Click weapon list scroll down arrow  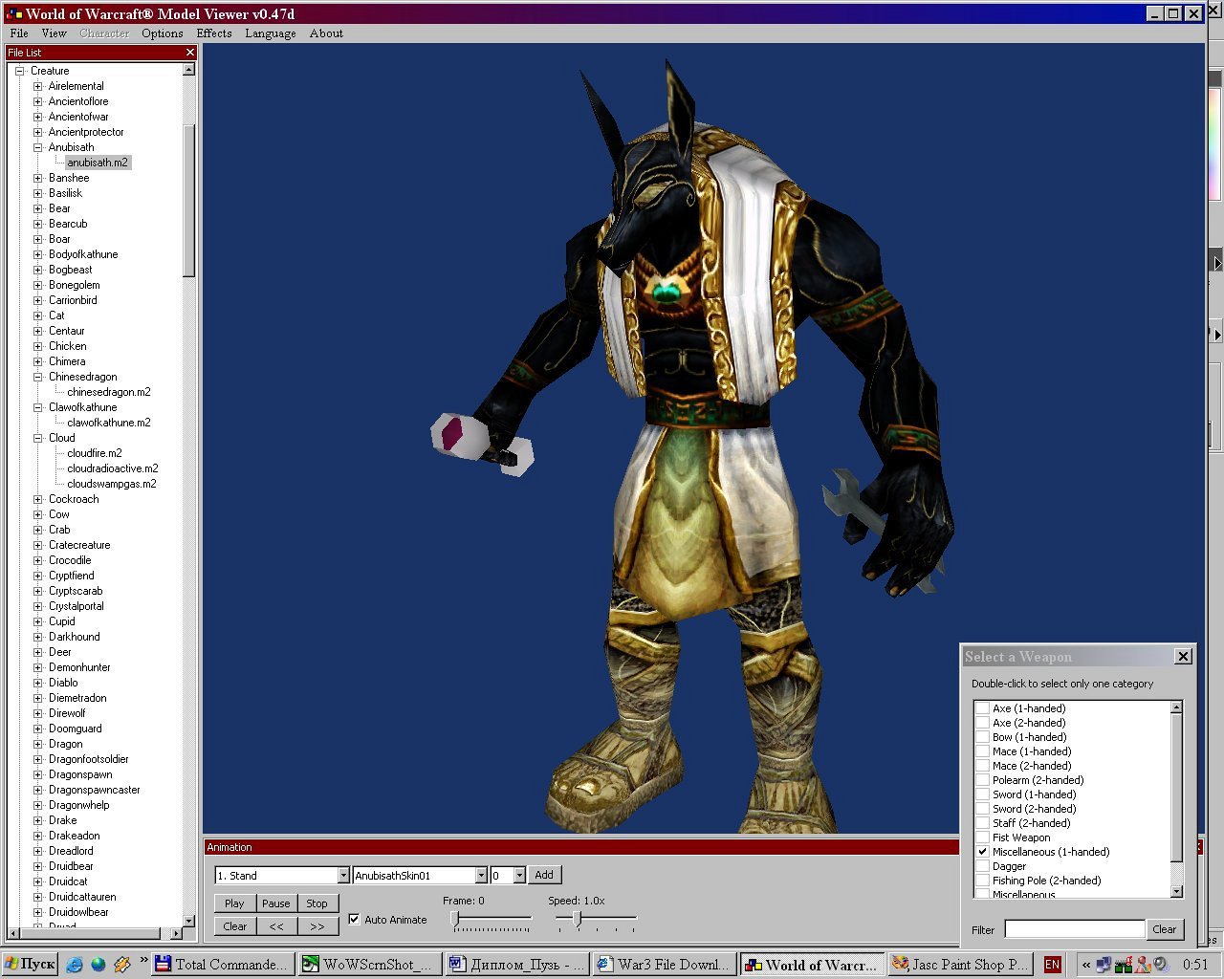click(x=1176, y=891)
